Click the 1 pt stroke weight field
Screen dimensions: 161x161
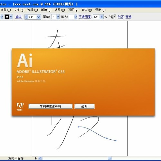tap(33, 17)
